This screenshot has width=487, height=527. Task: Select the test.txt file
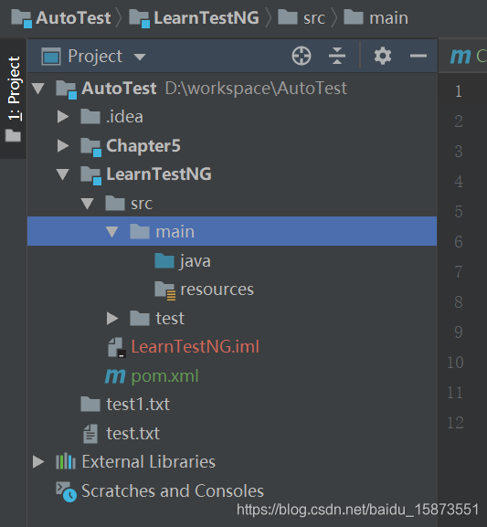pos(232,433)
